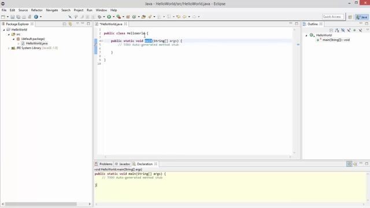Click the Quick Access search field
The image size is (370, 208).
[x=333, y=17]
